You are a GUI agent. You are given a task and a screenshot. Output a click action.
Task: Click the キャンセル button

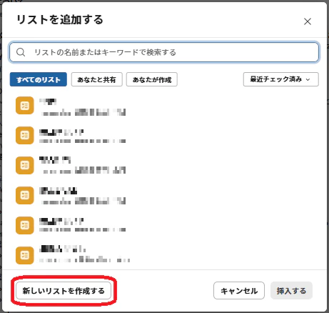click(x=239, y=291)
